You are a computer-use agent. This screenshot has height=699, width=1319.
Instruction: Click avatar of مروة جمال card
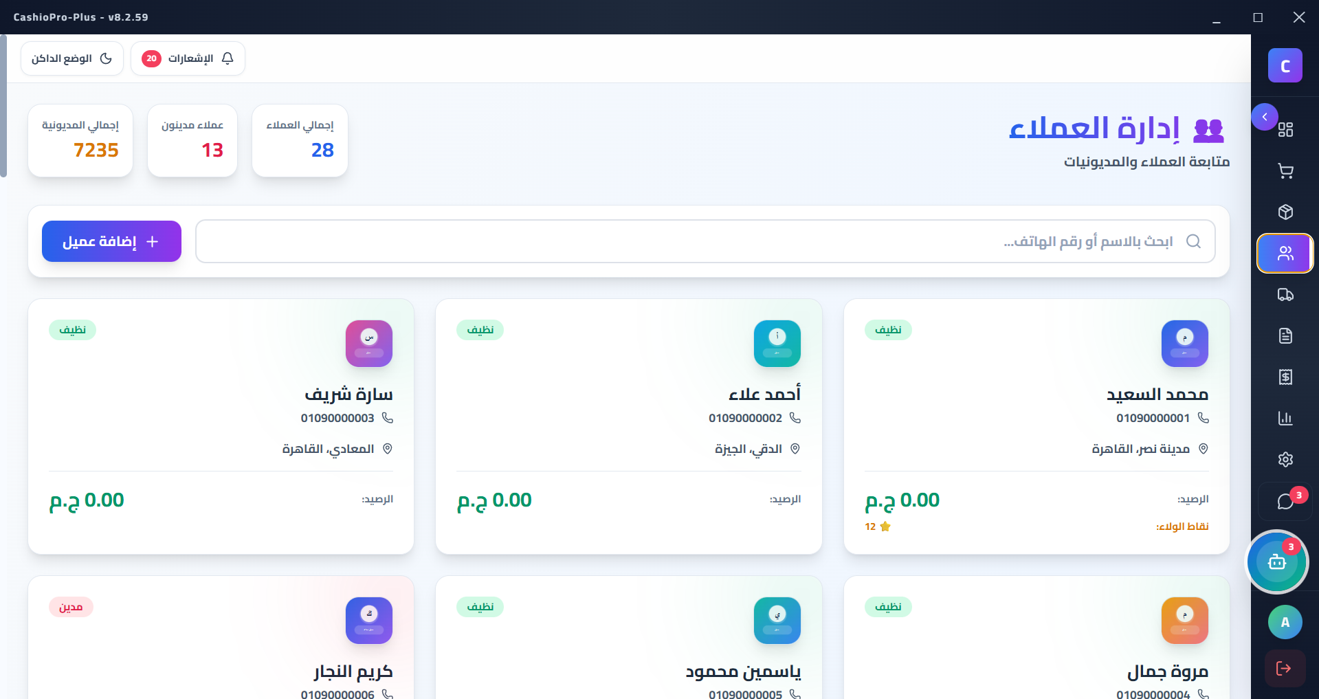click(1185, 621)
